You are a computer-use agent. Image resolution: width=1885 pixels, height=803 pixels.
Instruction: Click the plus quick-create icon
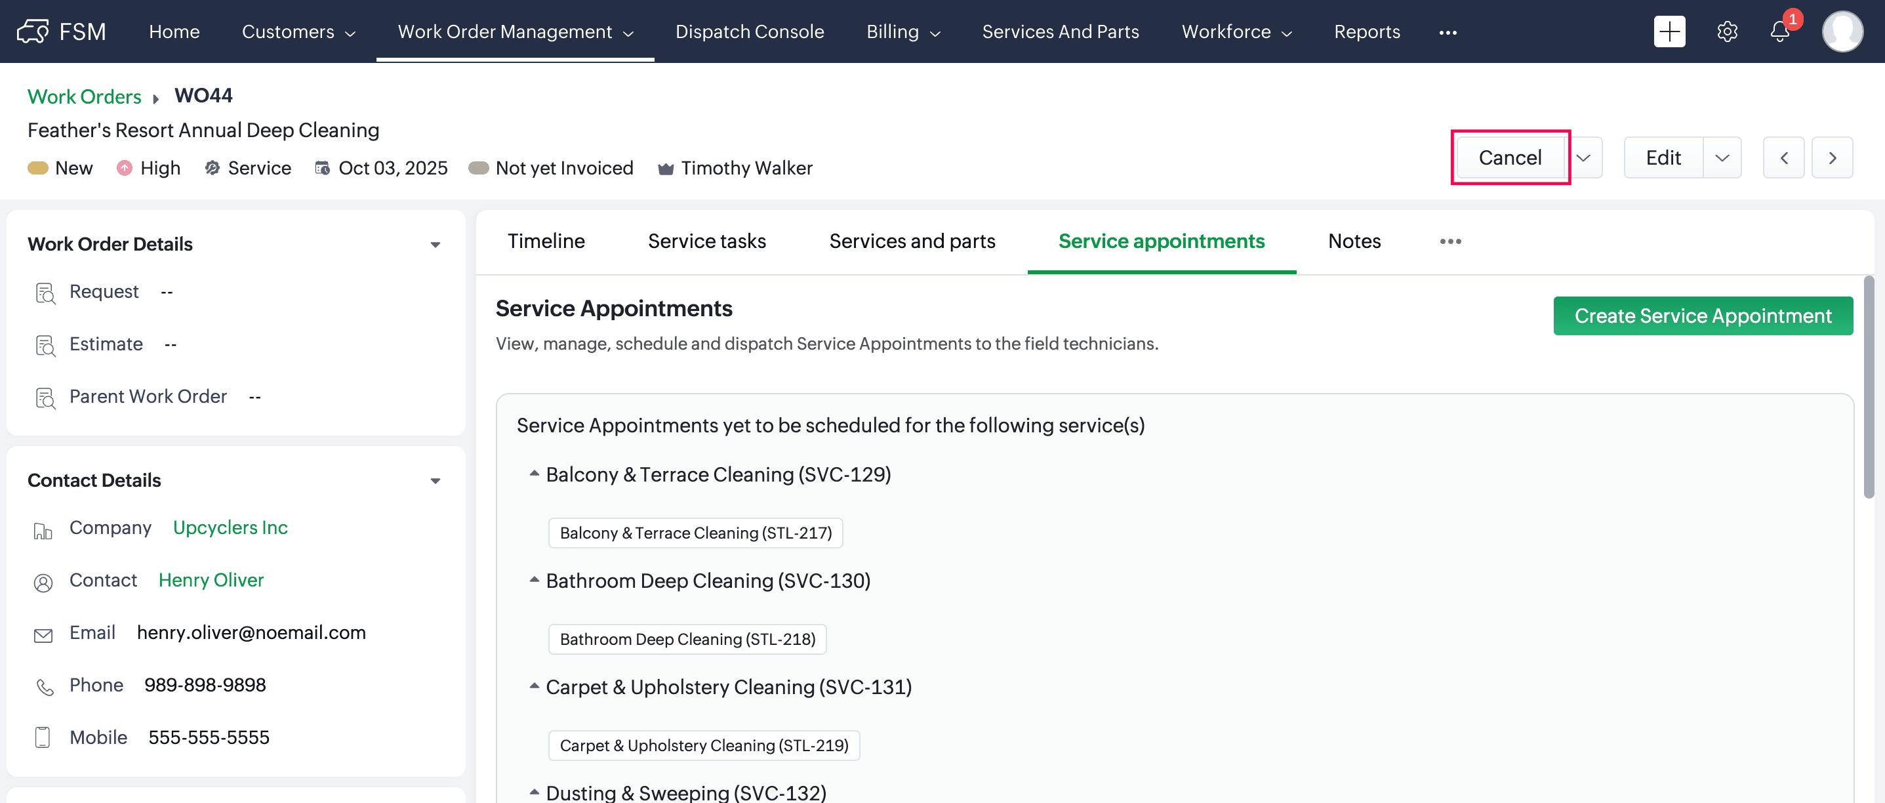1669,31
